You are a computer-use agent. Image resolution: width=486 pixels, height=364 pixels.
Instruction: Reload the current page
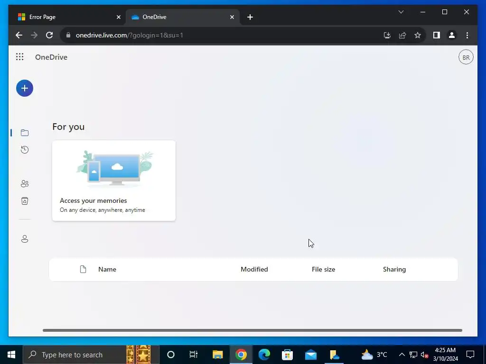(49, 35)
